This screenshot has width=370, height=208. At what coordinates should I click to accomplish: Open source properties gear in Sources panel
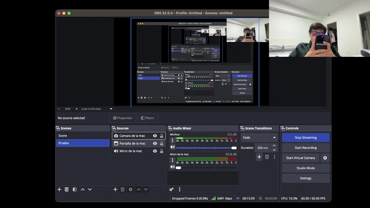click(130, 190)
